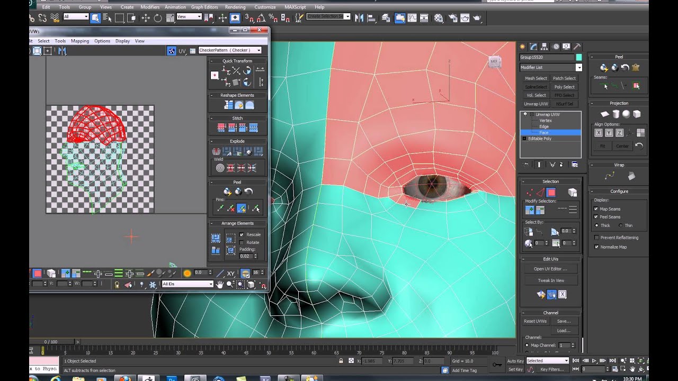The image size is (678, 381).
Task: Enable the Rotate checkbox in Arrange Elements
Action: pyautogui.click(x=242, y=242)
